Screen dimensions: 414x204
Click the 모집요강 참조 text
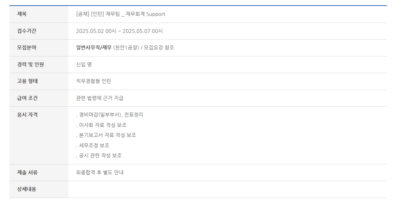(159, 48)
